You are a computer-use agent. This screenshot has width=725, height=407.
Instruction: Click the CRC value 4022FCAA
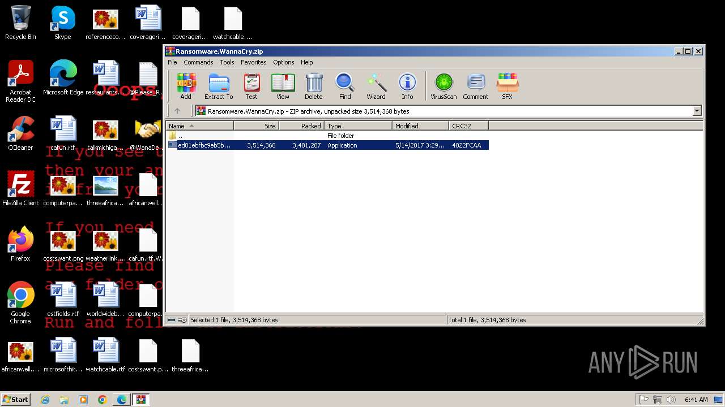[467, 145]
